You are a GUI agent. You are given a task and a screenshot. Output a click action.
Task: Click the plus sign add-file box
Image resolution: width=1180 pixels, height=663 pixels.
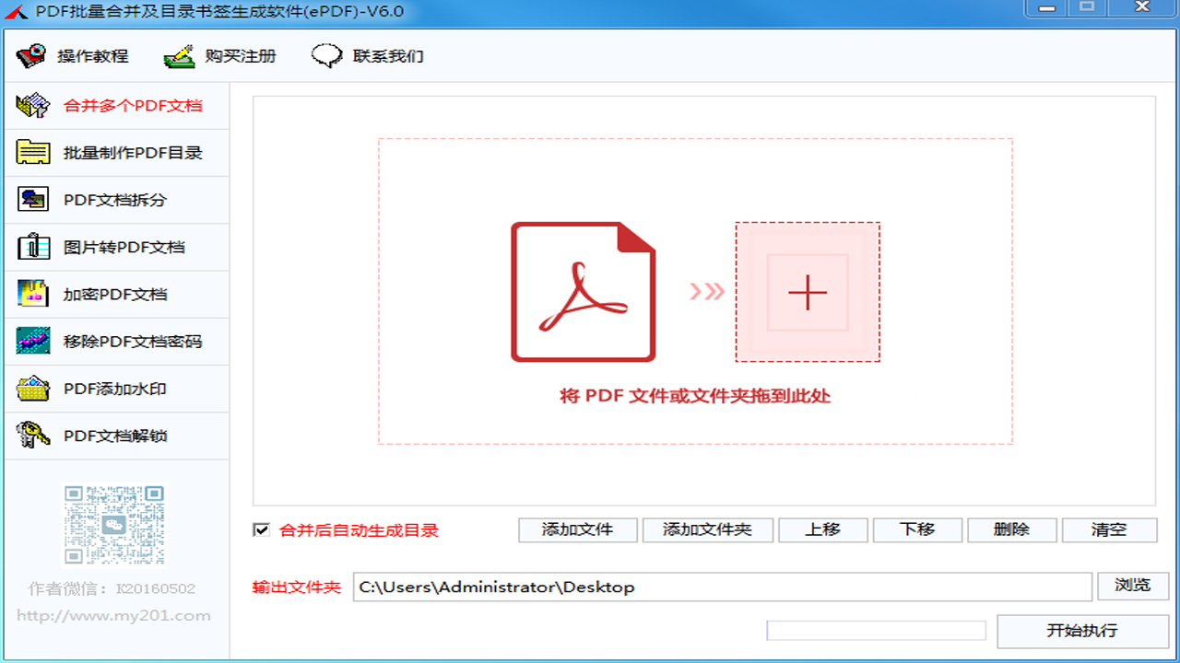tap(808, 292)
